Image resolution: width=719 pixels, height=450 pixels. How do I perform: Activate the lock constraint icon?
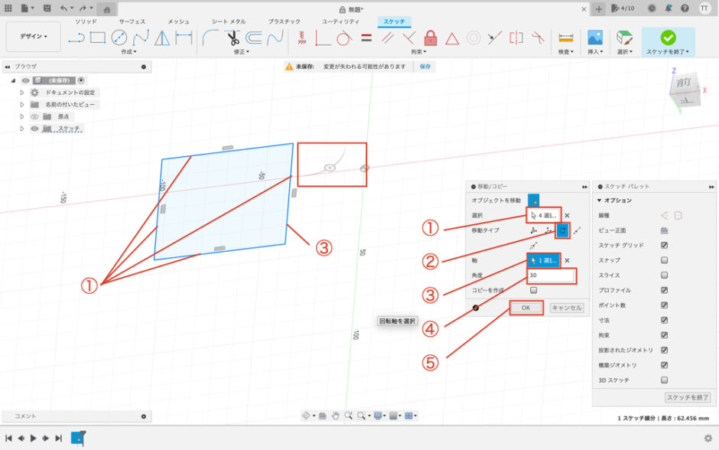coord(430,37)
